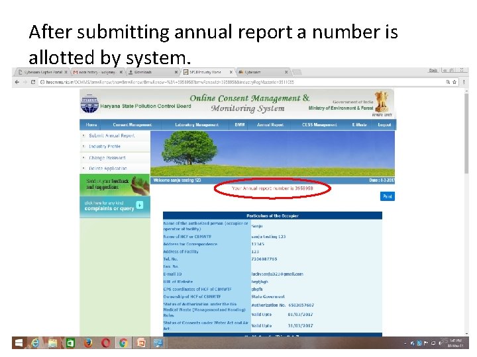Image resolution: width=477 pixels, height=357 pixels.
Task: Click the Print button
Action: point(388,196)
